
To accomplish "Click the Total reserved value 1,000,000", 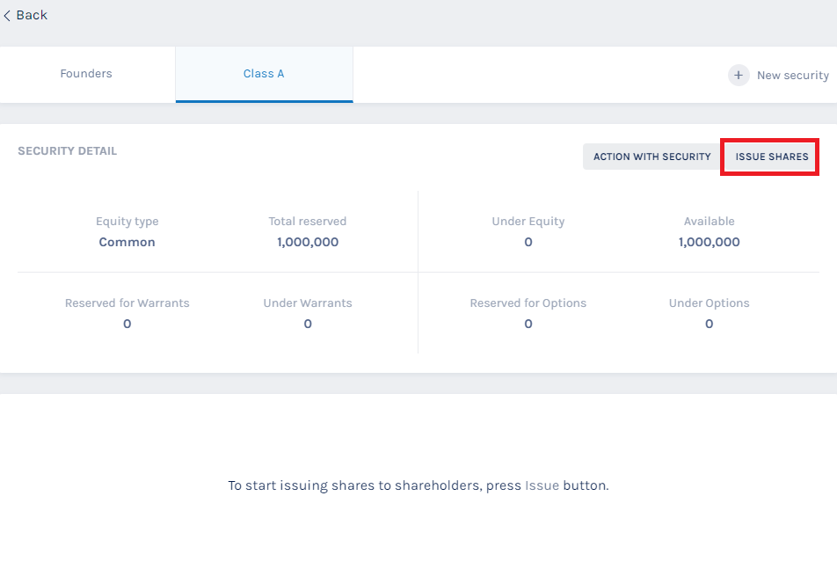I will pyautogui.click(x=308, y=243).
